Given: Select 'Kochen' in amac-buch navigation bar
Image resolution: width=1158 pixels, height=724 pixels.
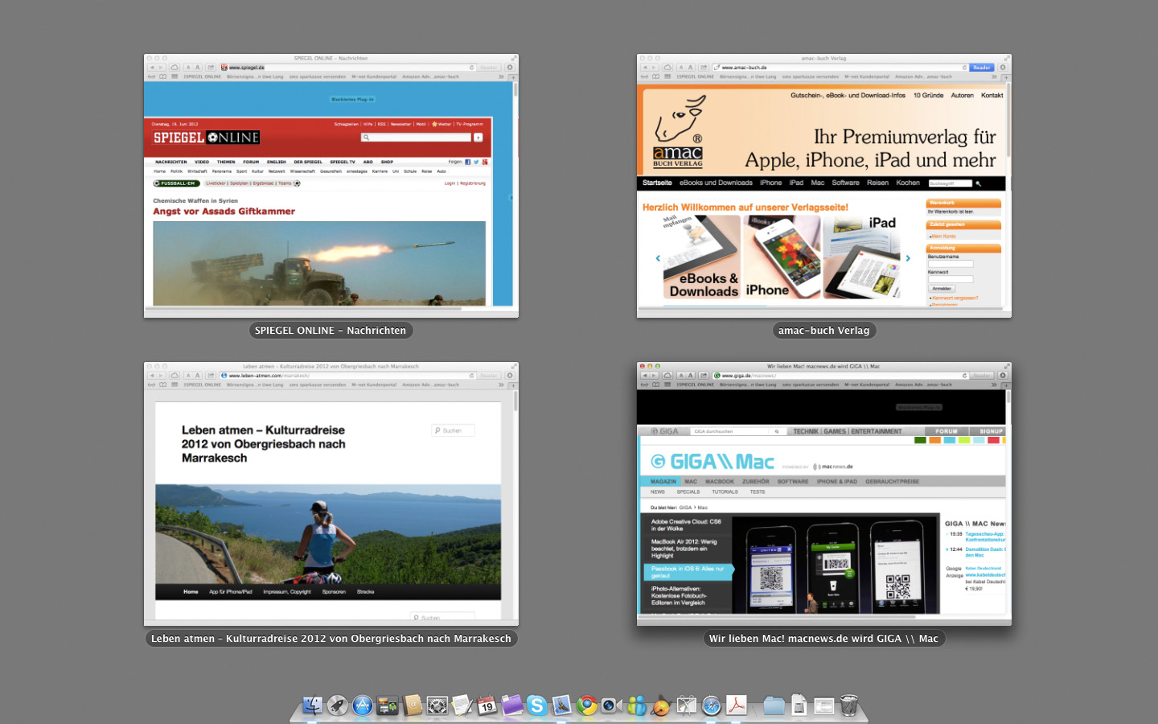Looking at the screenshot, I should point(908,183).
